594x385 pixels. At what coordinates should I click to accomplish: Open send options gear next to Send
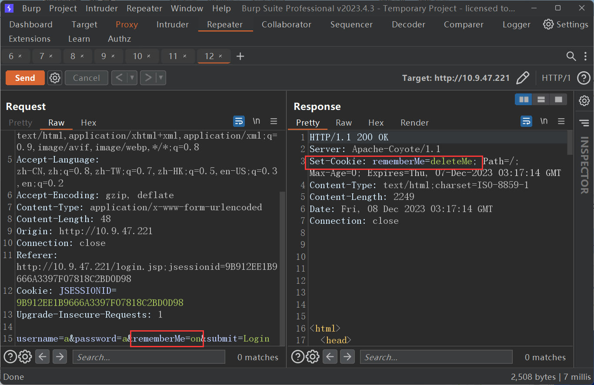[55, 78]
